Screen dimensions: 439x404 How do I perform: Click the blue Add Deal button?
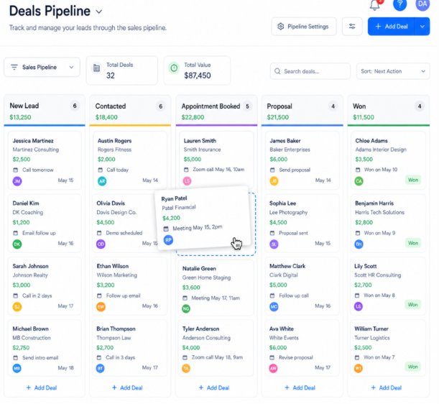click(x=391, y=27)
